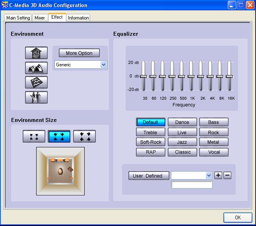Viewport: 256px width, 226px height.
Task: Click the 8K equalizer slider handle
Action: 220,76
